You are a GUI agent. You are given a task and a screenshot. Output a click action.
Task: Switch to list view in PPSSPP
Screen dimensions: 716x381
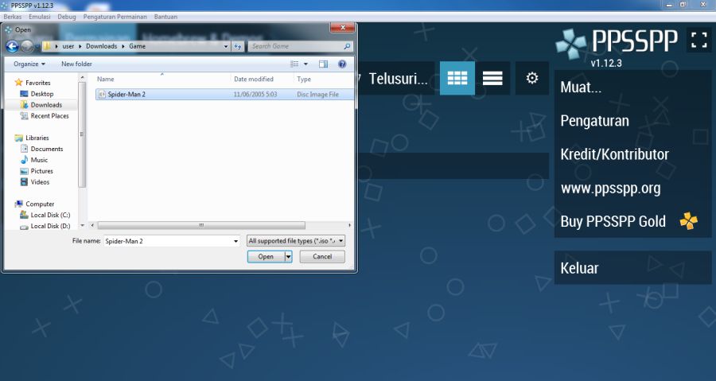click(492, 79)
